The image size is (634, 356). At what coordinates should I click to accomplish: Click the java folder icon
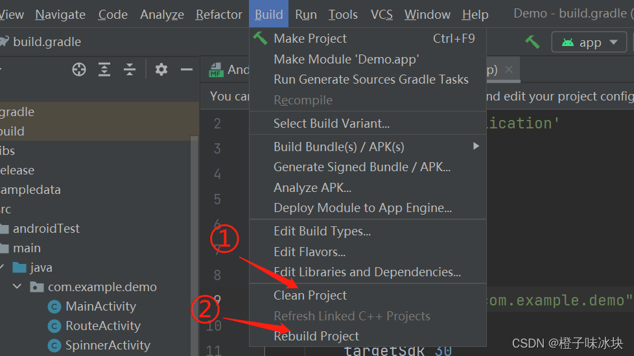tap(19, 267)
